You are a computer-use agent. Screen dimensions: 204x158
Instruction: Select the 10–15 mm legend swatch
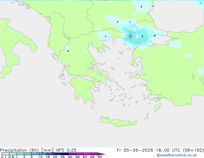pyautogui.click(x=42, y=154)
